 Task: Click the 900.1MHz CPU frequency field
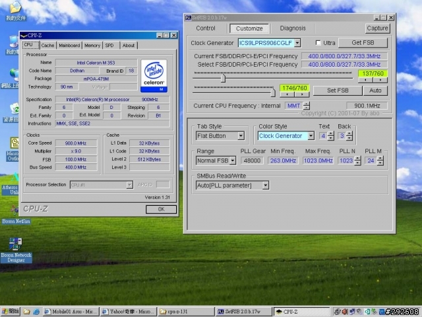pos(367,106)
